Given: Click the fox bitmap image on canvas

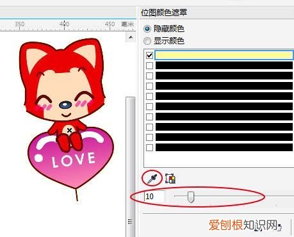Looking at the screenshot, I should [x=67, y=119].
